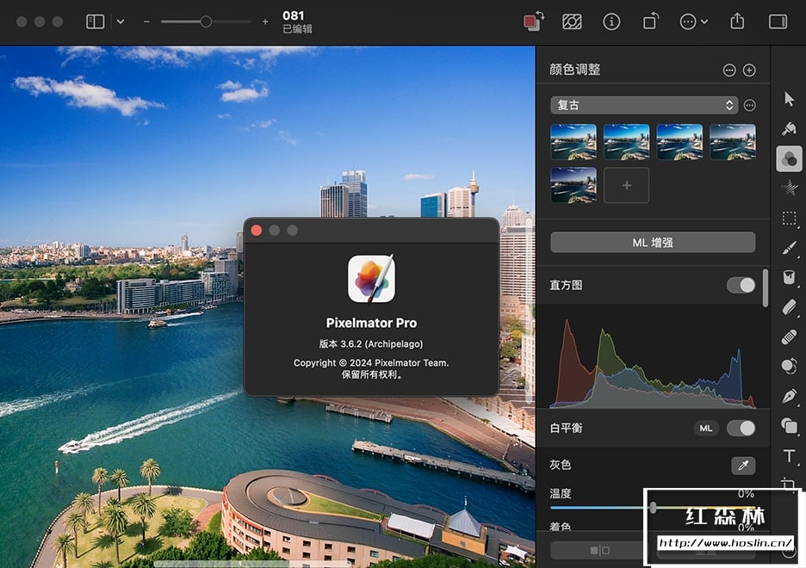Click the "Copyright © 2024 Pixelmator Team." text

point(371,362)
